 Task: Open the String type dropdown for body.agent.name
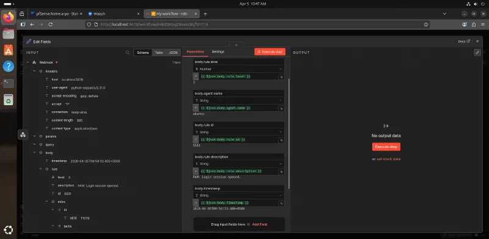click(238, 100)
